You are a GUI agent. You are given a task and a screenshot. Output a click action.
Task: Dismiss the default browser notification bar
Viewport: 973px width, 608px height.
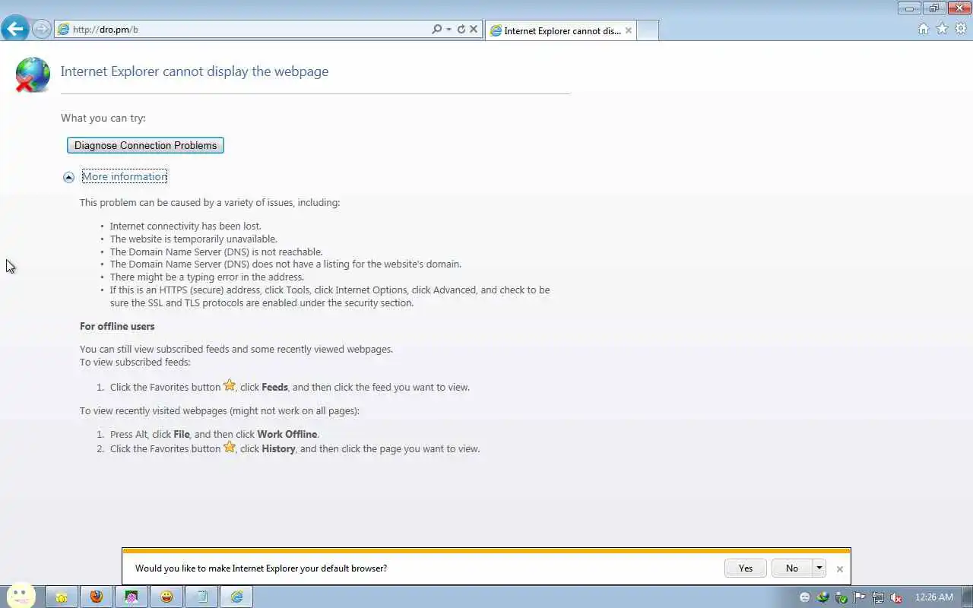click(840, 568)
